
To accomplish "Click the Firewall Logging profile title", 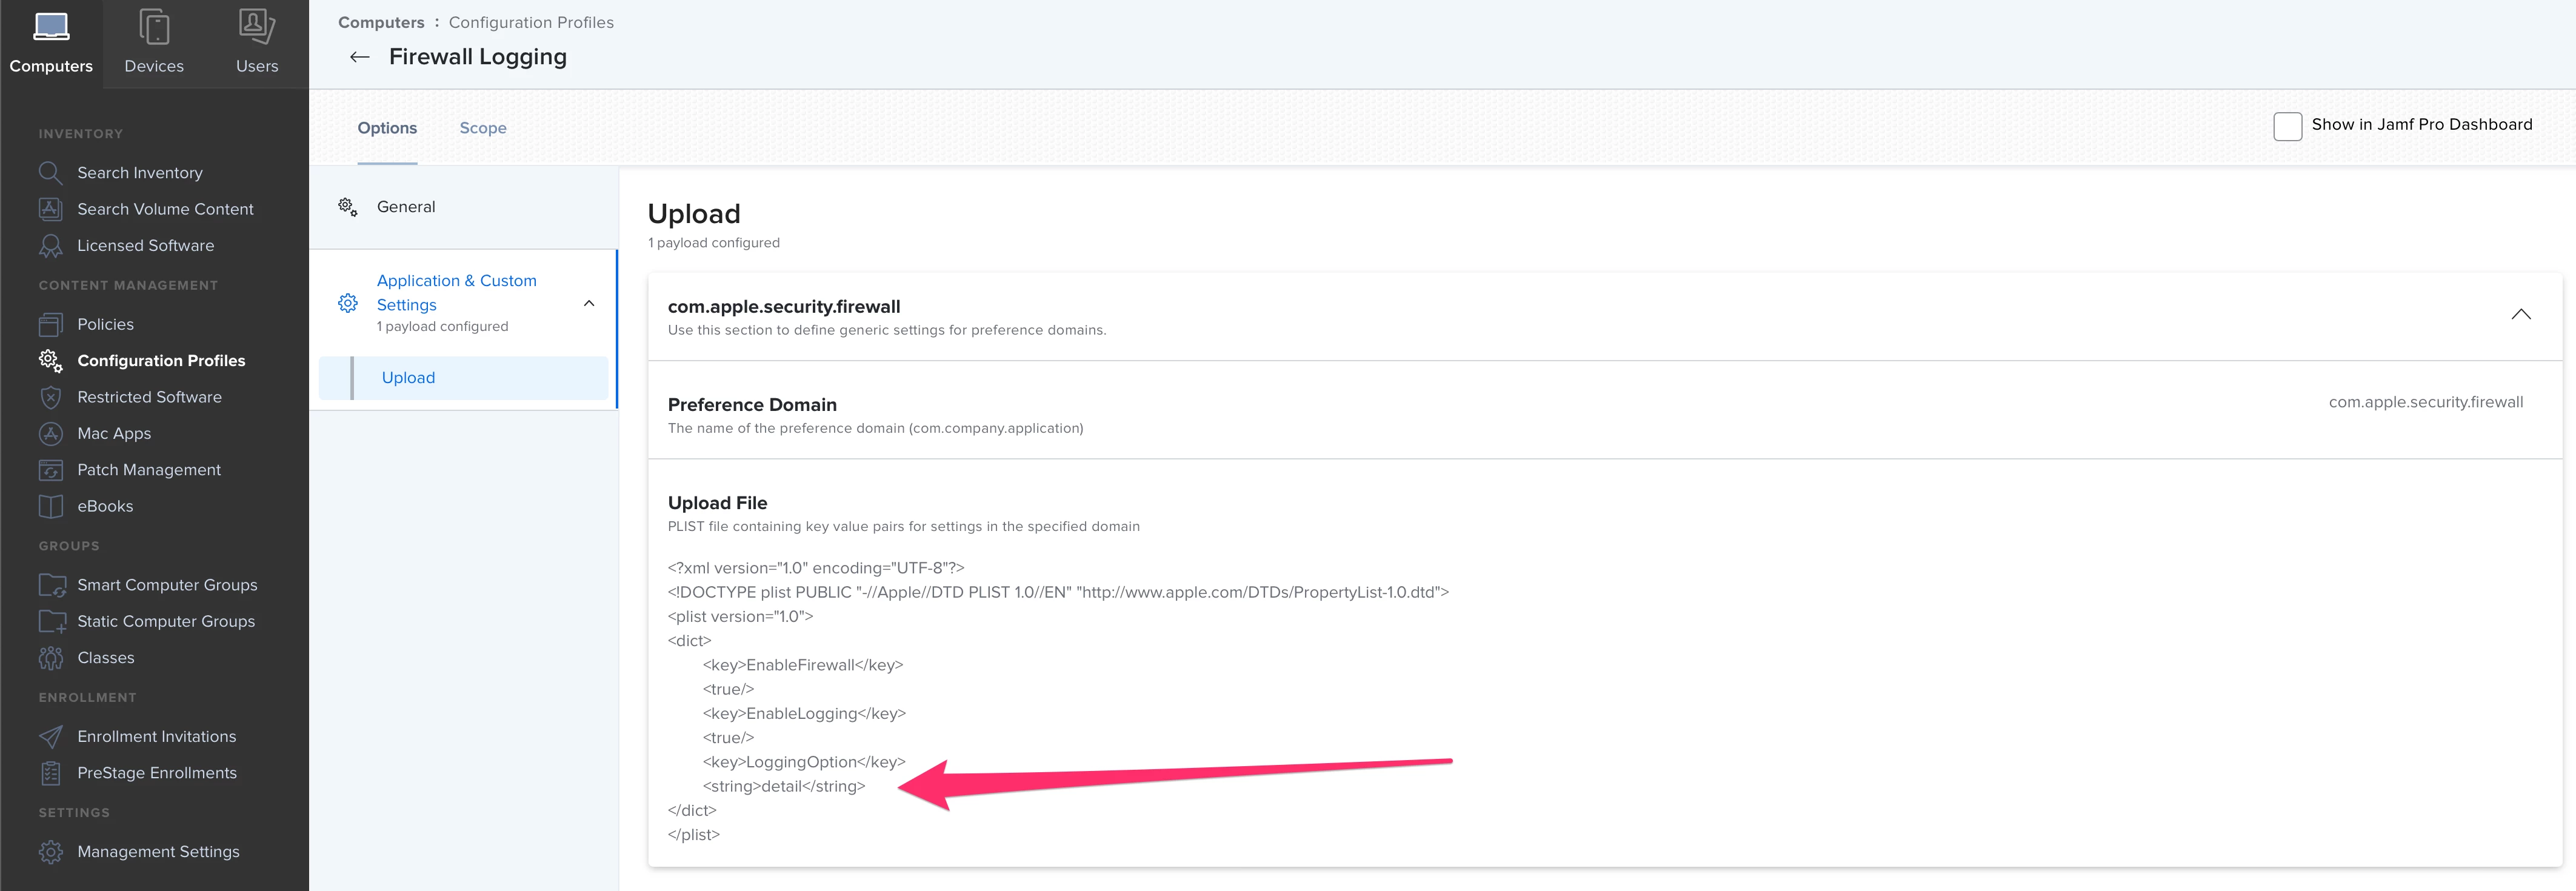I will point(478,57).
